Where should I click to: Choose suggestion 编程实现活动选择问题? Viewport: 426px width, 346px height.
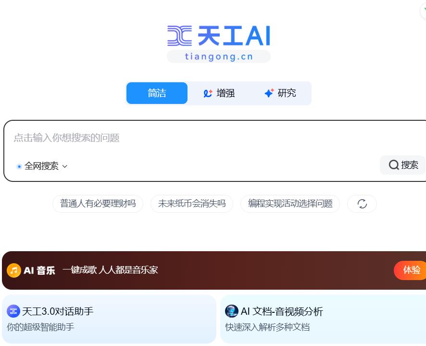click(x=290, y=204)
